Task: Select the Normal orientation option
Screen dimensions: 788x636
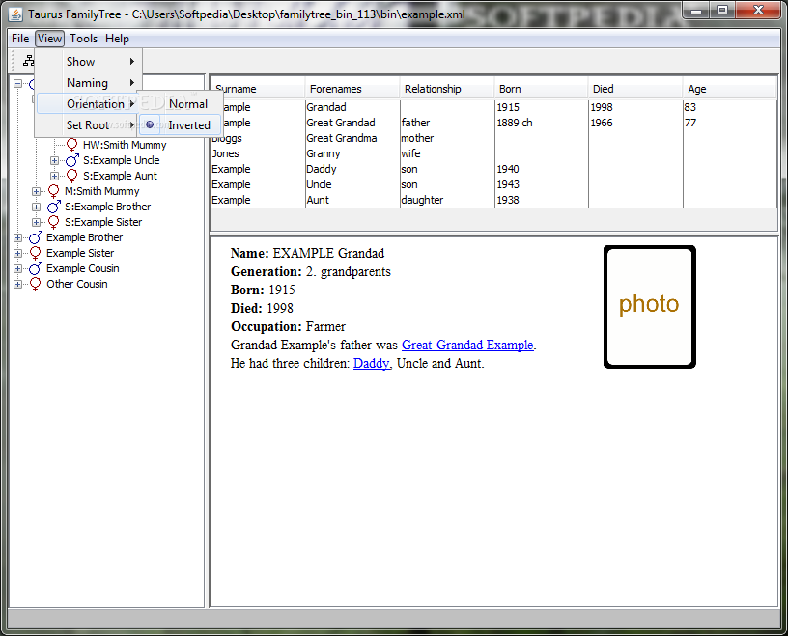Action: click(x=180, y=104)
